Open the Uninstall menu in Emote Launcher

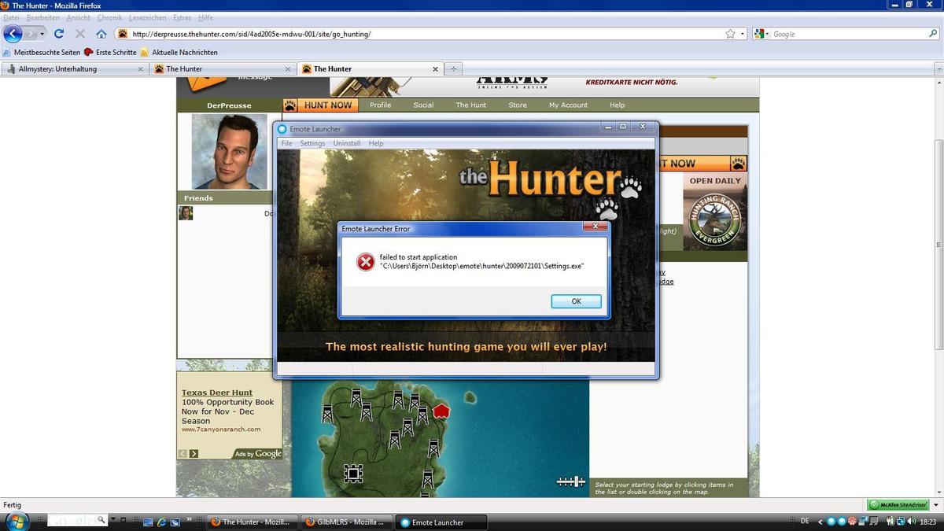347,143
